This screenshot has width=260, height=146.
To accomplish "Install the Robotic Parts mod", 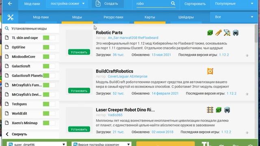I will 79,52.
